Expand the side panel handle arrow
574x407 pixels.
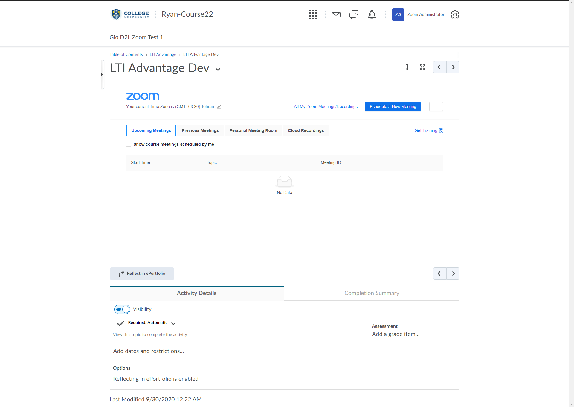point(102,74)
